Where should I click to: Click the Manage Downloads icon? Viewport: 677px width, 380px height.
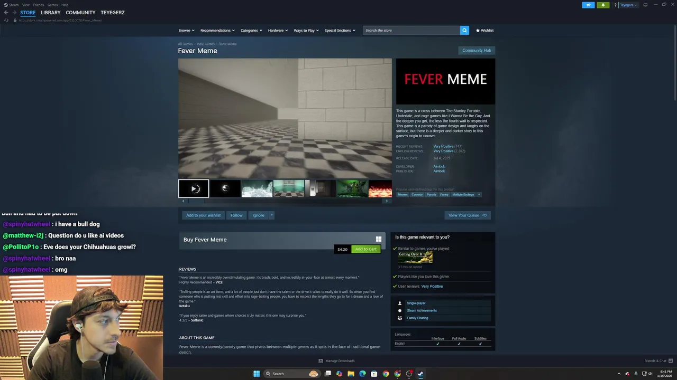click(x=321, y=361)
